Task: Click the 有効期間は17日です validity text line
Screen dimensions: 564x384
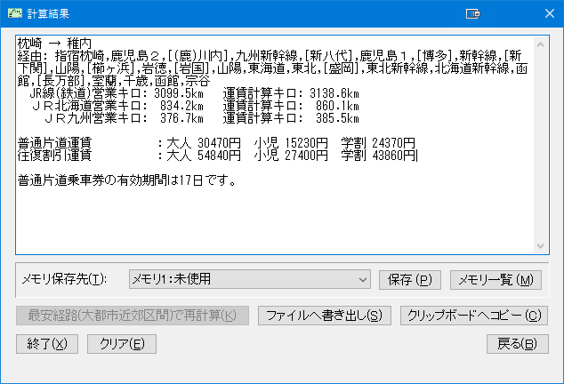Action: (125, 181)
